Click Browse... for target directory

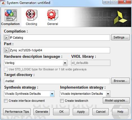(x=120, y=81)
